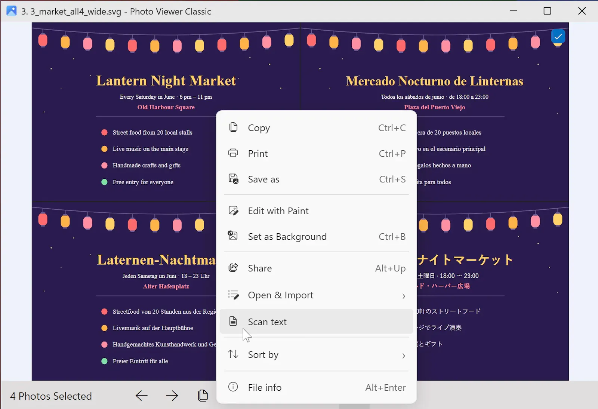Viewport: 598px width, 409px height.
Task: Maximize the Photo Viewer Classic window
Action: pos(547,11)
